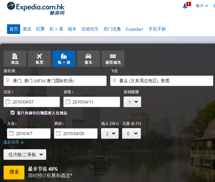Open the 成人 (18+) adults dropdown
This screenshot has height=182, width=215.
pyautogui.click(x=110, y=133)
